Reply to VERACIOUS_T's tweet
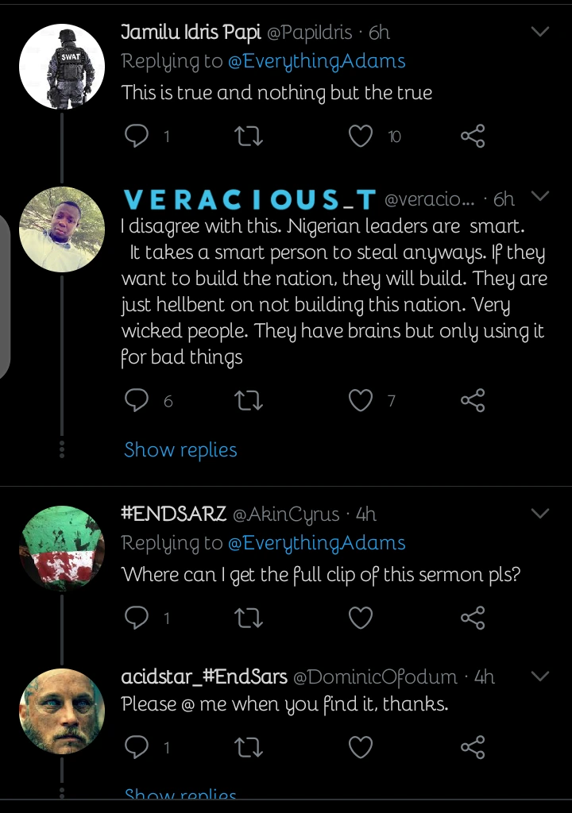The width and height of the screenshot is (572, 813). [x=137, y=401]
